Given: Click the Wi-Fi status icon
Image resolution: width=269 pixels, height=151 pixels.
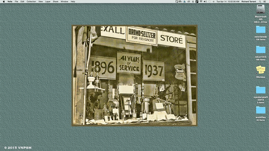Looking at the screenshot, I should click(x=201, y=1).
